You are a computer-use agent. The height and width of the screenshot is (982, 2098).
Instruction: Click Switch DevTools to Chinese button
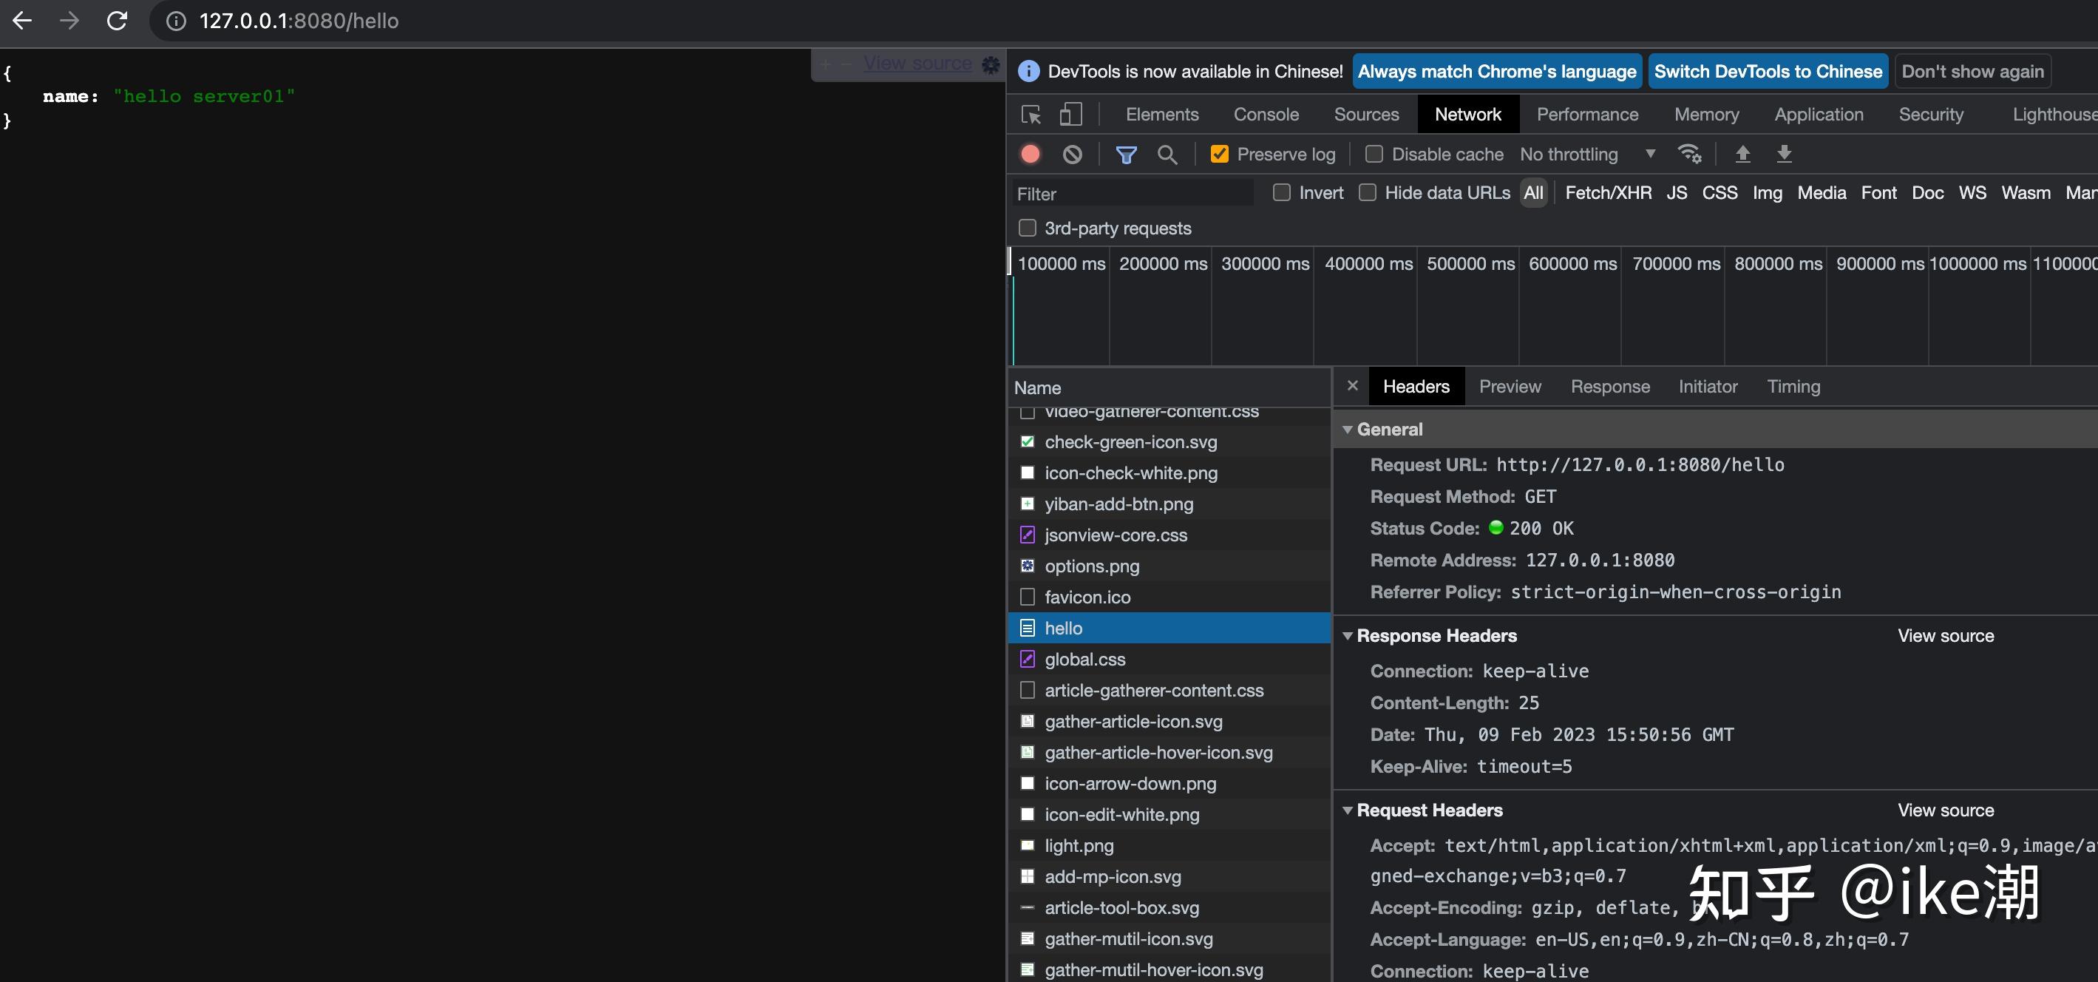click(x=1768, y=72)
